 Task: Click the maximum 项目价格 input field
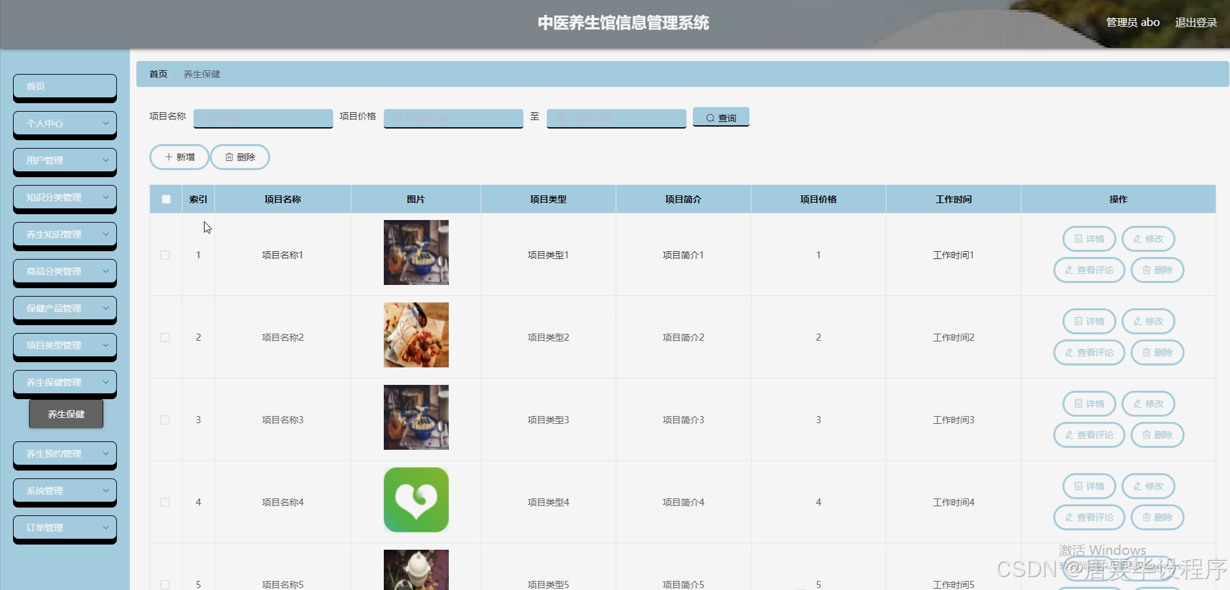pos(616,118)
